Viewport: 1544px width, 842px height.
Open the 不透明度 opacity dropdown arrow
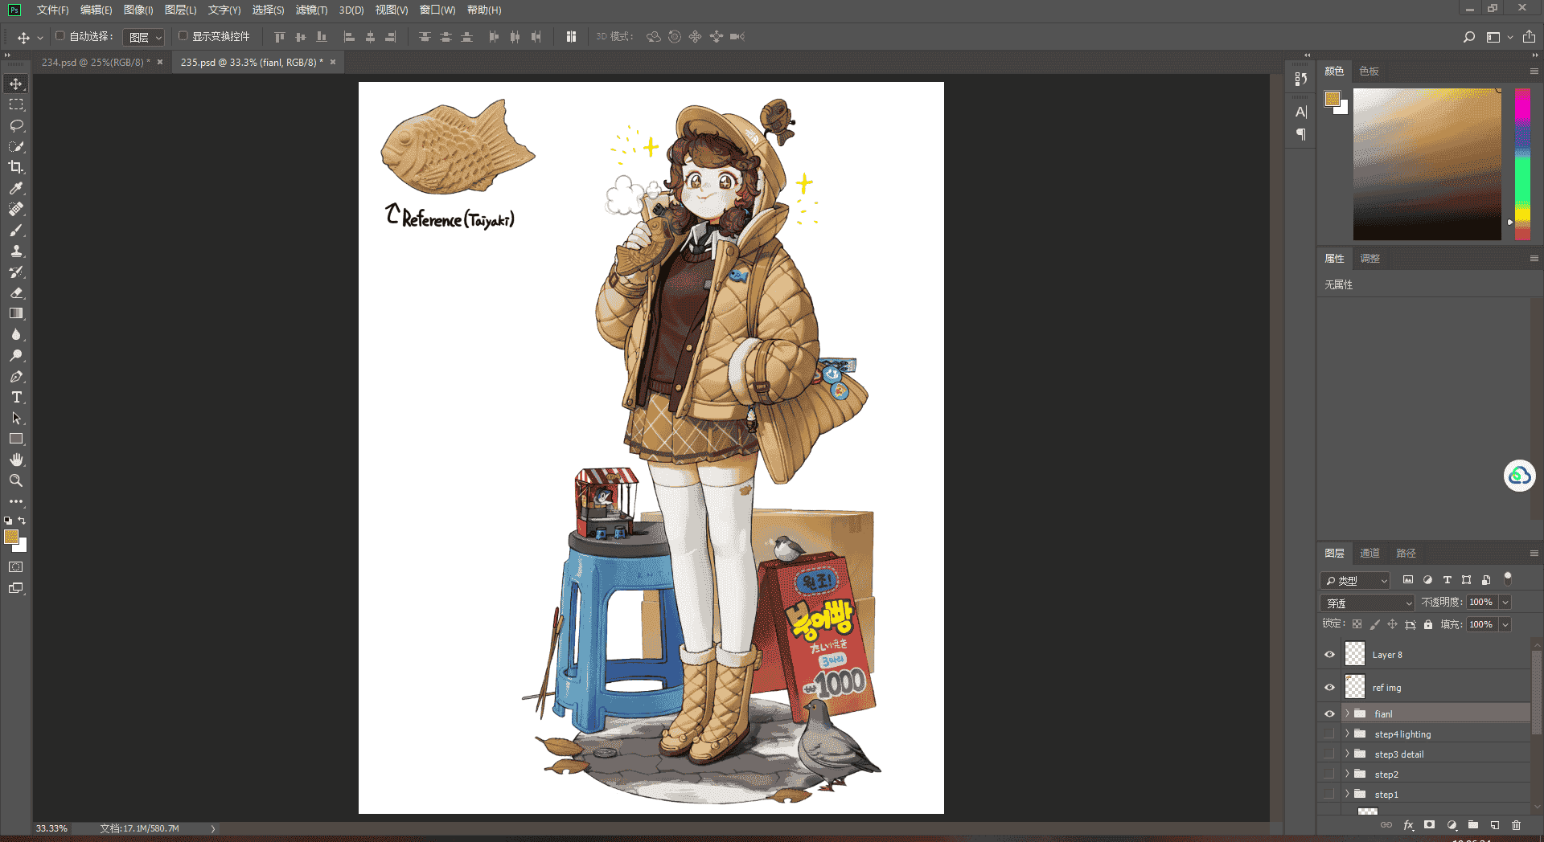pos(1505,602)
